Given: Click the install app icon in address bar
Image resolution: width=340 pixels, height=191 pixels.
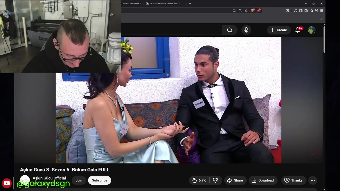Looking at the screenshot, I should coord(234,11).
